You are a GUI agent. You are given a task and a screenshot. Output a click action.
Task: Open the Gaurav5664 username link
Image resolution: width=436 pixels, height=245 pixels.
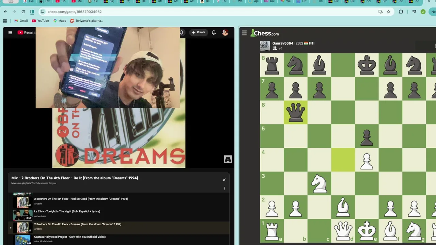pyautogui.click(x=283, y=44)
